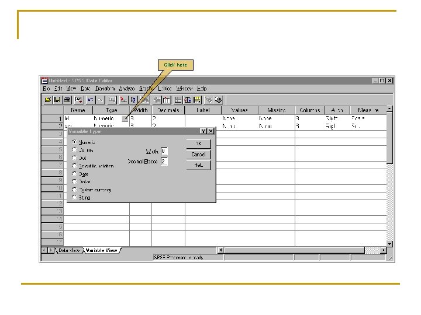Viewport: 421px width, 315px height.
Task: Click the vertical scrollbar down arrow
Action: [389, 244]
